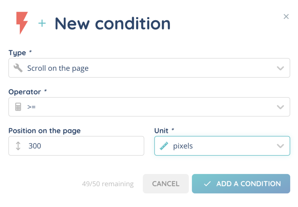Screen dimensions: 298x207
Task: Click the calculator icon in the Operator field
Action: pos(18,107)
